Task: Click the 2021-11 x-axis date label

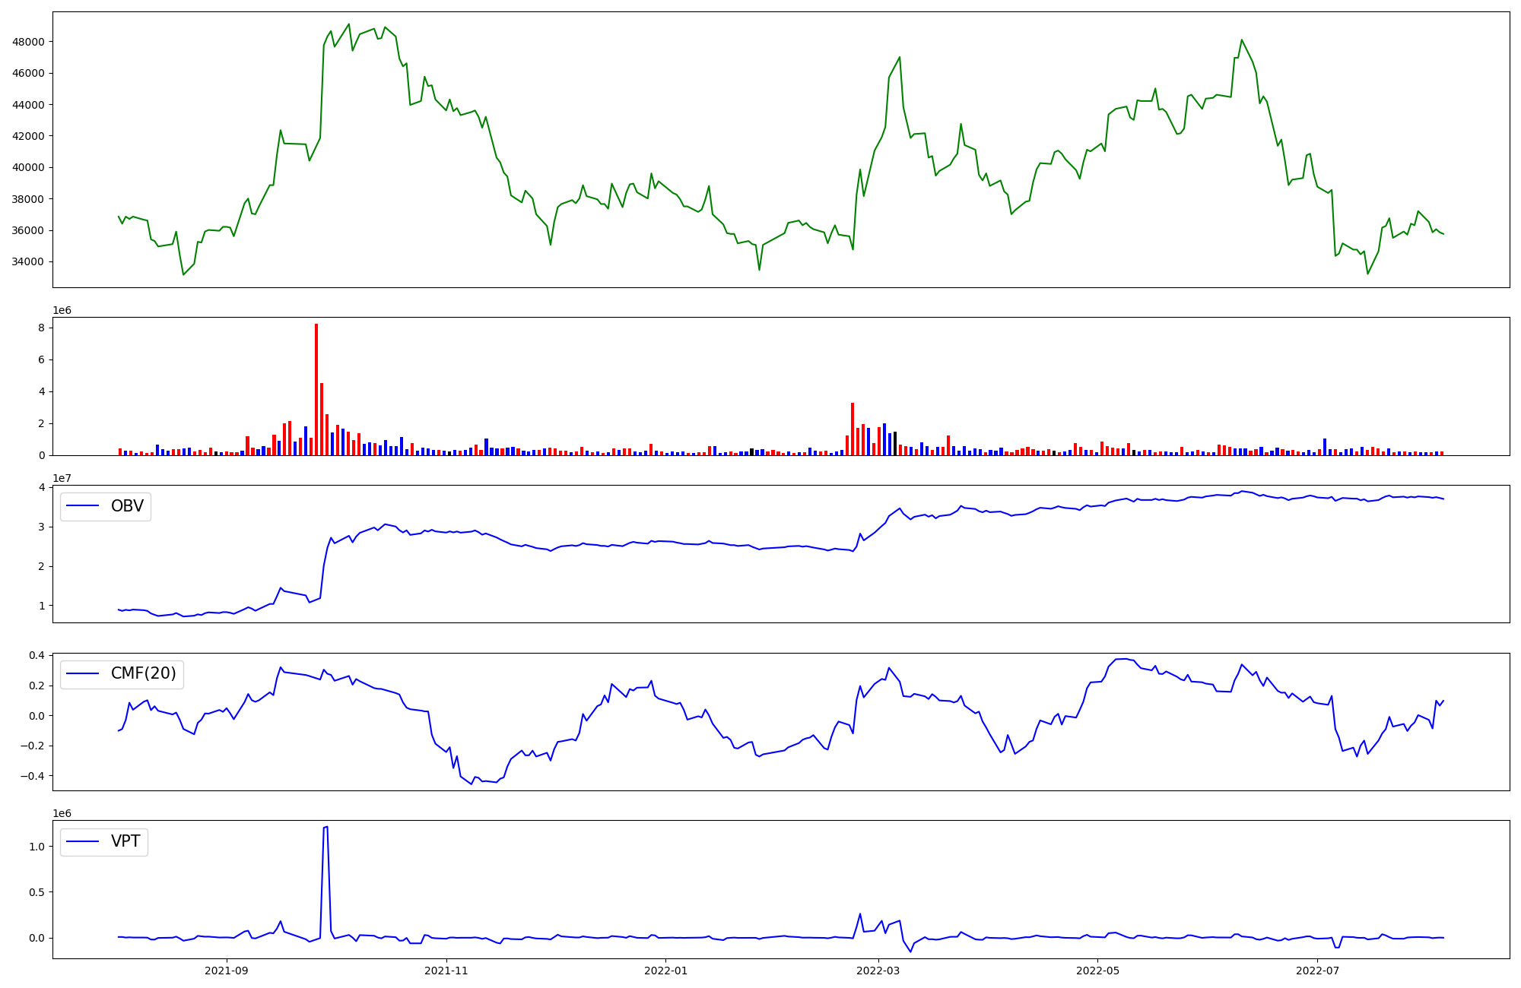Action: click(x=446, y=971)
